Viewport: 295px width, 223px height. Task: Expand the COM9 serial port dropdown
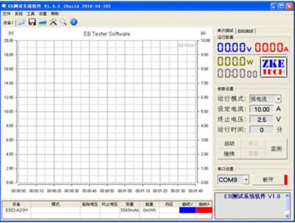246,180
